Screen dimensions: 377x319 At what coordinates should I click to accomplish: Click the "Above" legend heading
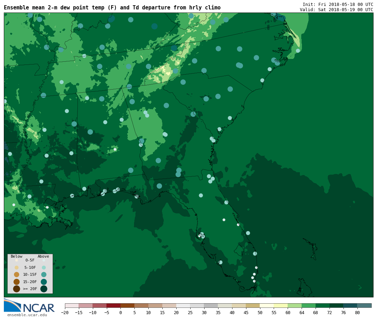click(43, 256)
